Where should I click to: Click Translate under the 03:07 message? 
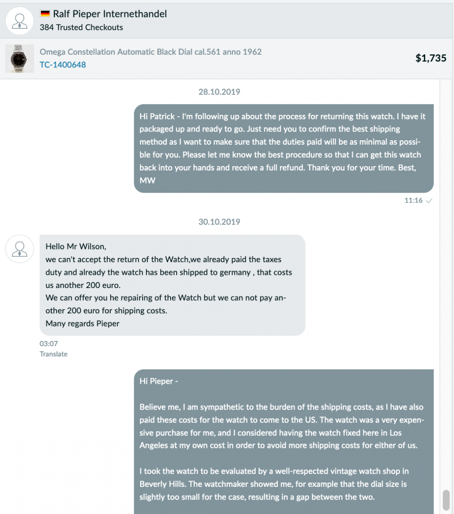(x=53, y=354)
